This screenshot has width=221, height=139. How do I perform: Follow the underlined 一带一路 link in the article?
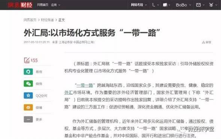84,85
